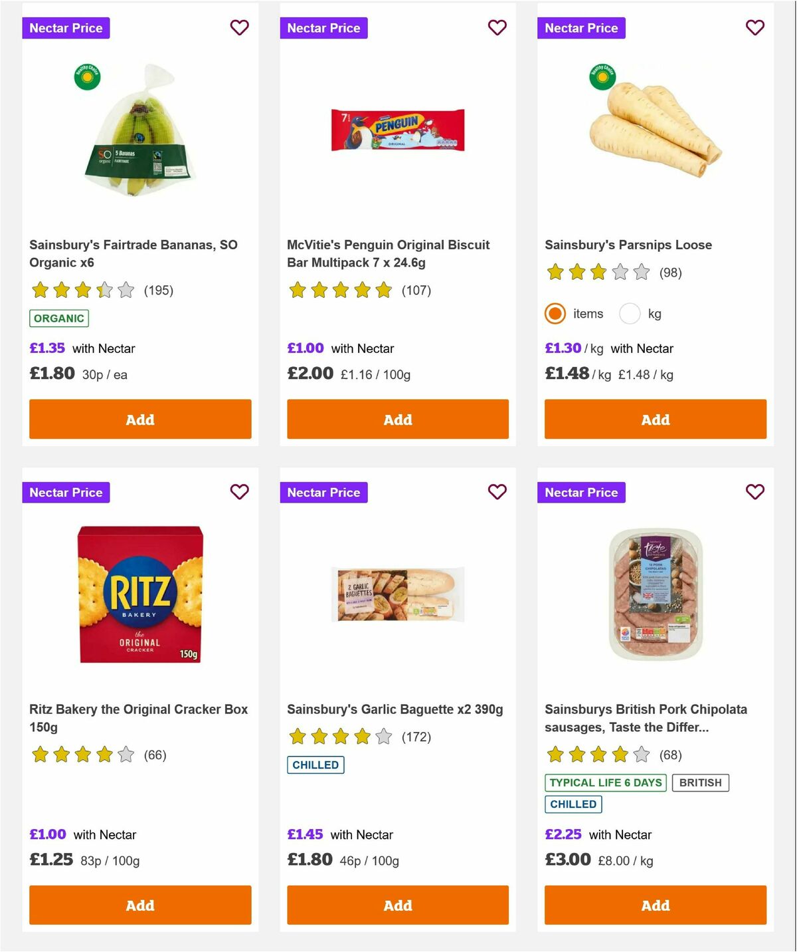Click the star rating on Penguin biscuits
The image size is (797, 952).
pos(341,291)
